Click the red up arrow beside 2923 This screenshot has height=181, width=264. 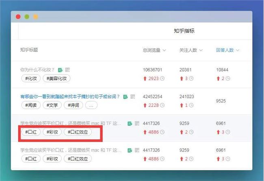click(145, 79)
